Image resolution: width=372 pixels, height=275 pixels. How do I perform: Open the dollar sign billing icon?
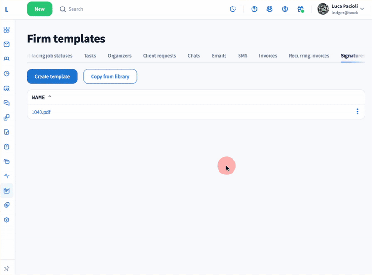[x=285, y=9]
